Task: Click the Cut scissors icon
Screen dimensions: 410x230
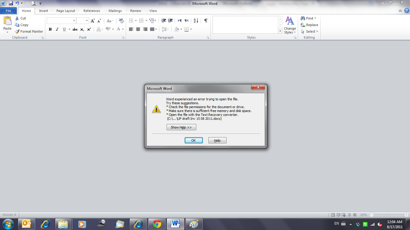Action: (17, 18)
